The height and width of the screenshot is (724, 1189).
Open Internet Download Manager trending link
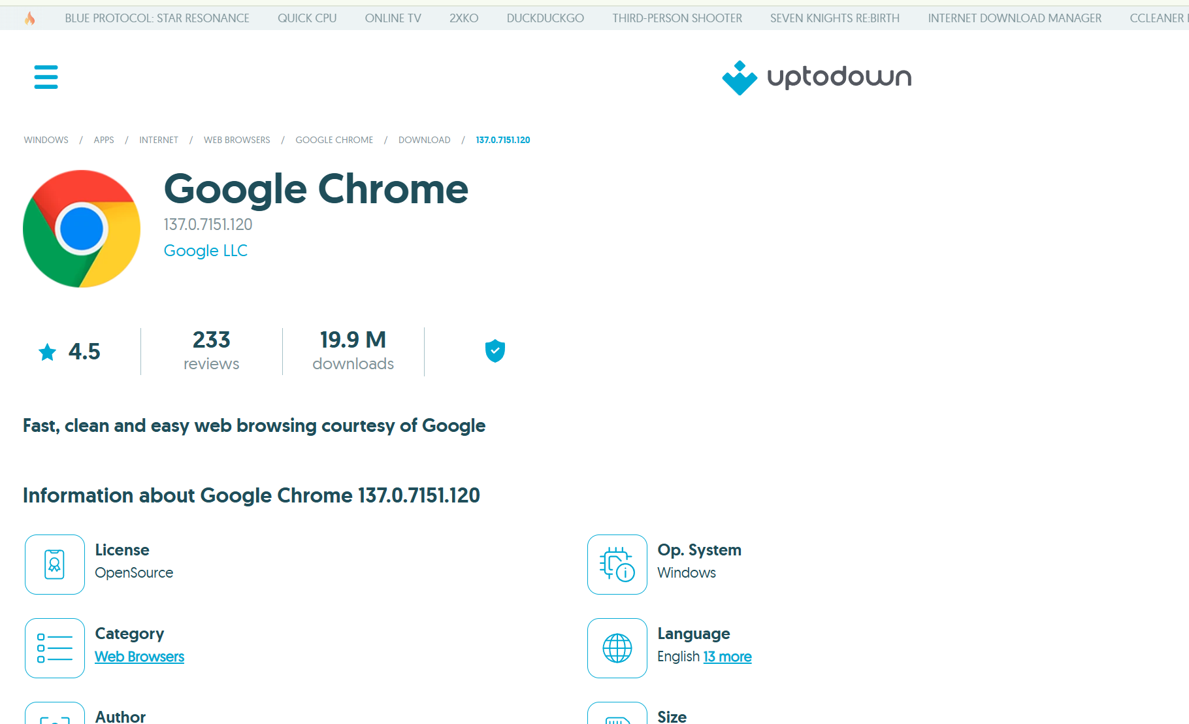point(1015,18)
